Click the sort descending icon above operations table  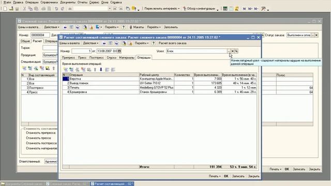click(x=113, y=70)
